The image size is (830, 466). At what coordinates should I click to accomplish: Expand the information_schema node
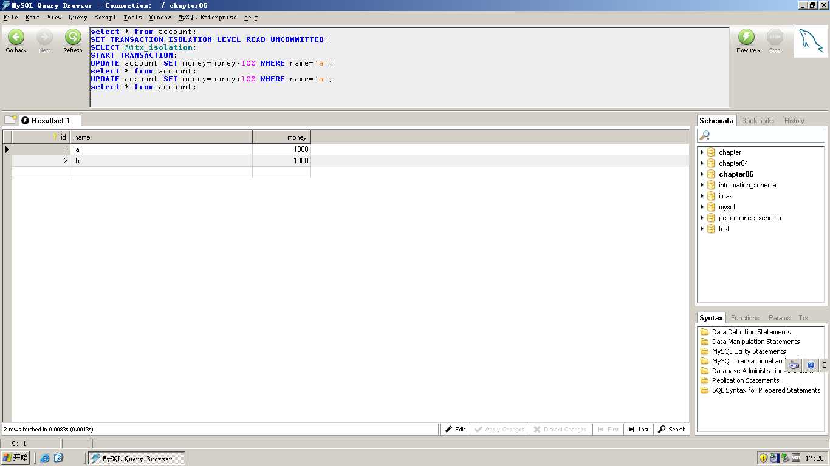[x=702, y=185]
